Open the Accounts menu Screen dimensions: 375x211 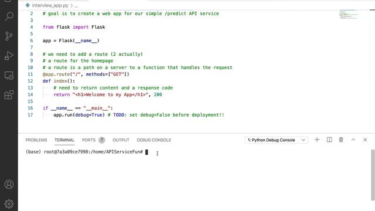tap(9, 185)
